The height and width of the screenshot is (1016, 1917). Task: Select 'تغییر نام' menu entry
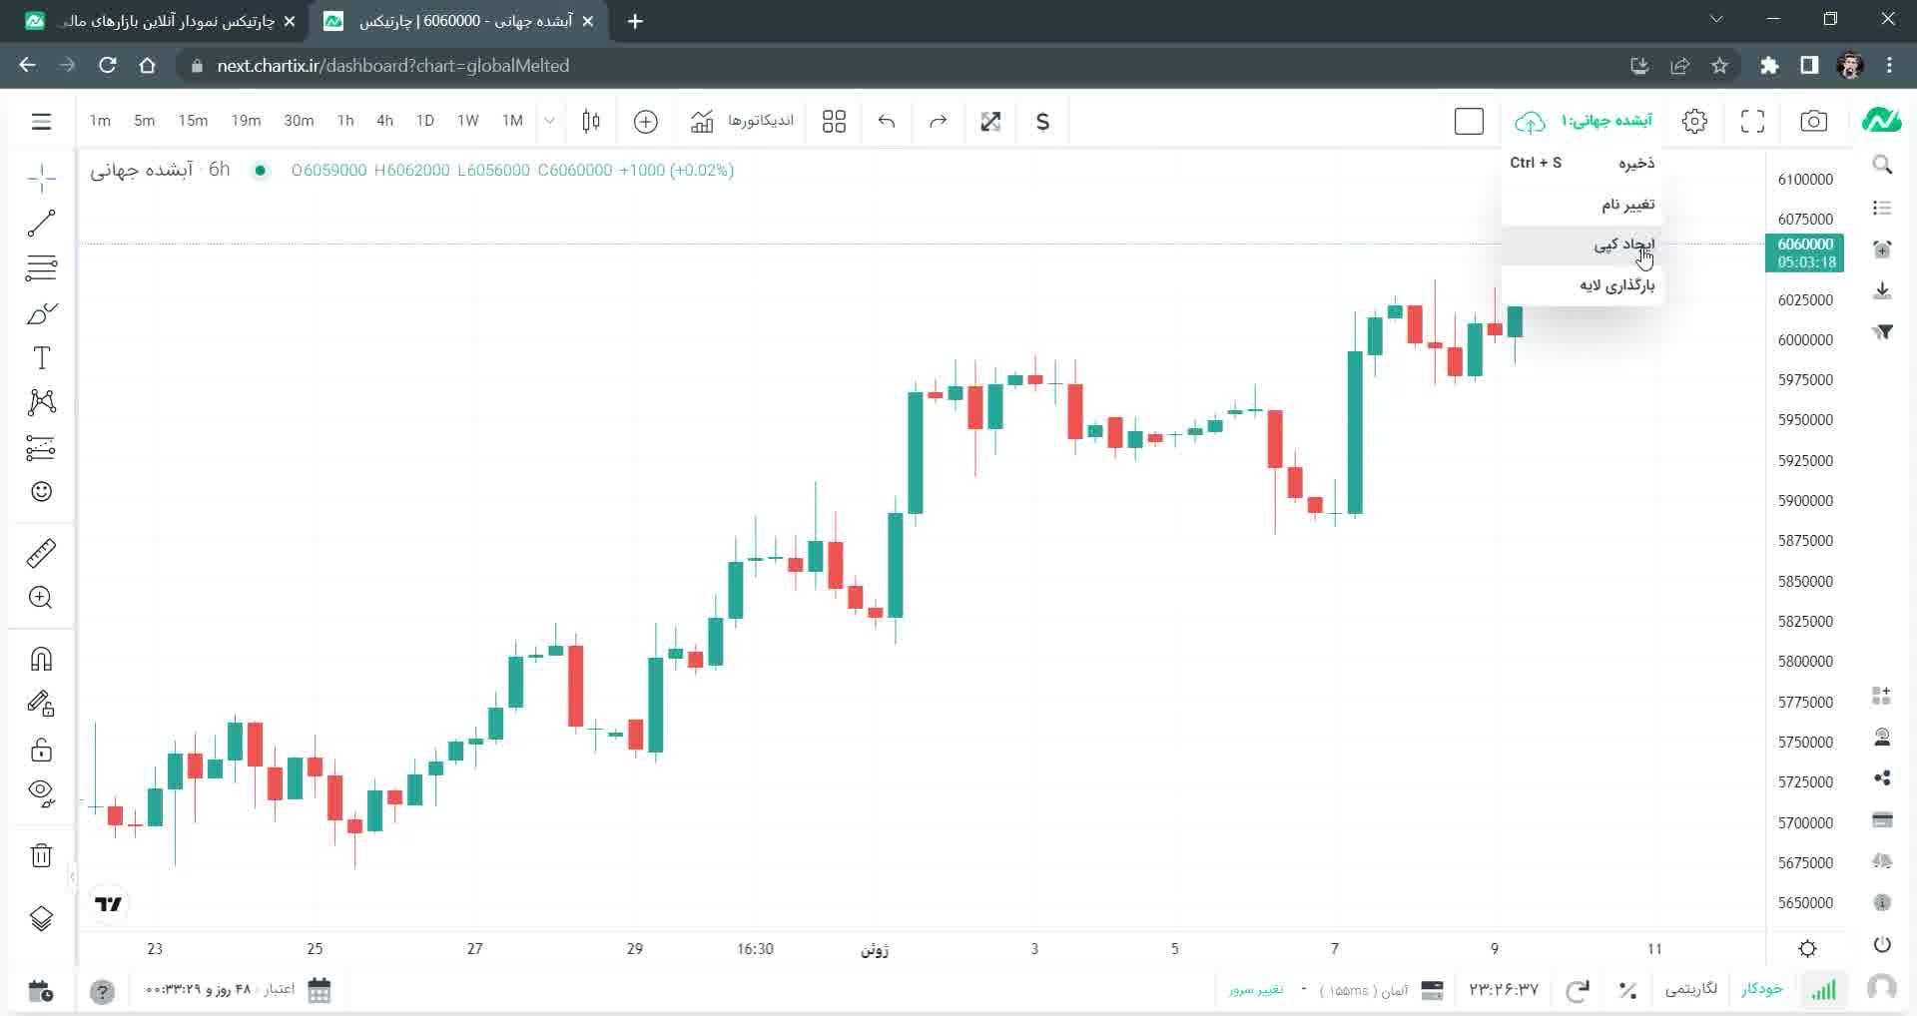point(1627,205)
